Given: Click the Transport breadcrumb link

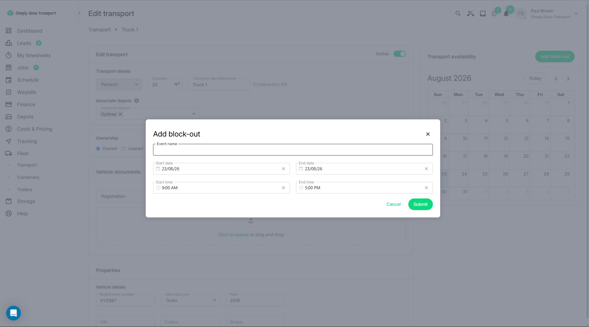Looking at the screenshot, I should tap(100, 30).
